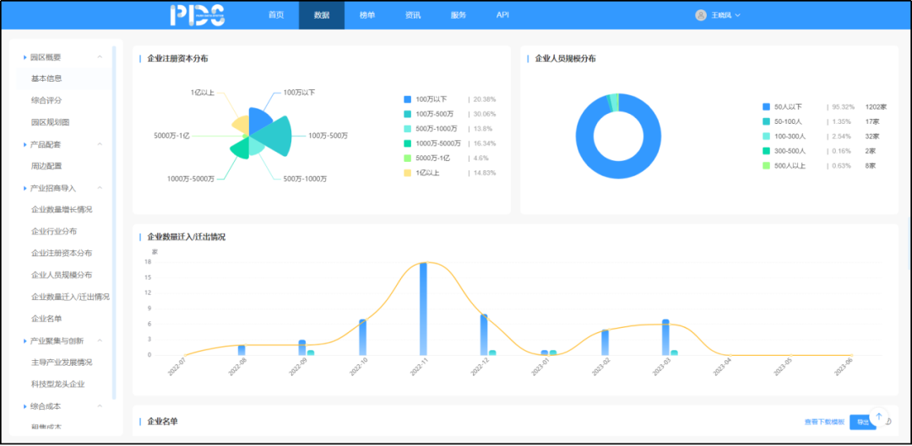Viewport: 912px width, 446px height.
Task: Click the triangle icon beside 综合成本
Action: (x=24, y=406)
